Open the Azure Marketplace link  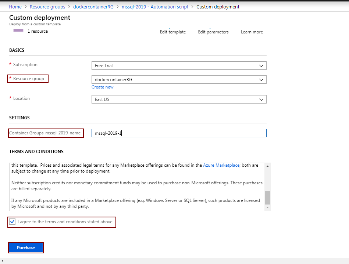click(221, 166)
